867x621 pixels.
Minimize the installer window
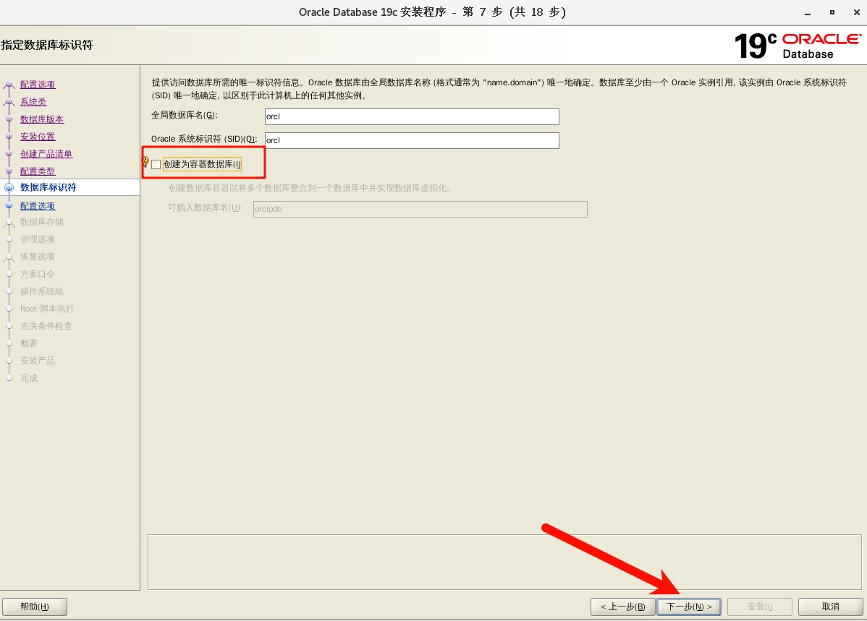tap(807, 13)
